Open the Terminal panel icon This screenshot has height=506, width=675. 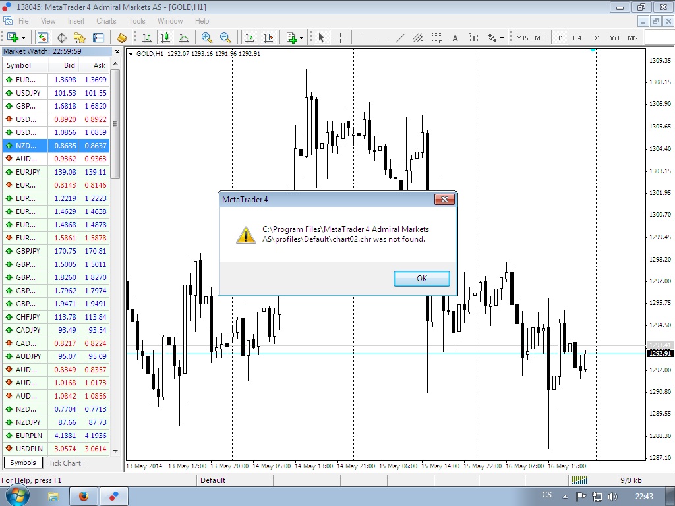coord(98,38)
